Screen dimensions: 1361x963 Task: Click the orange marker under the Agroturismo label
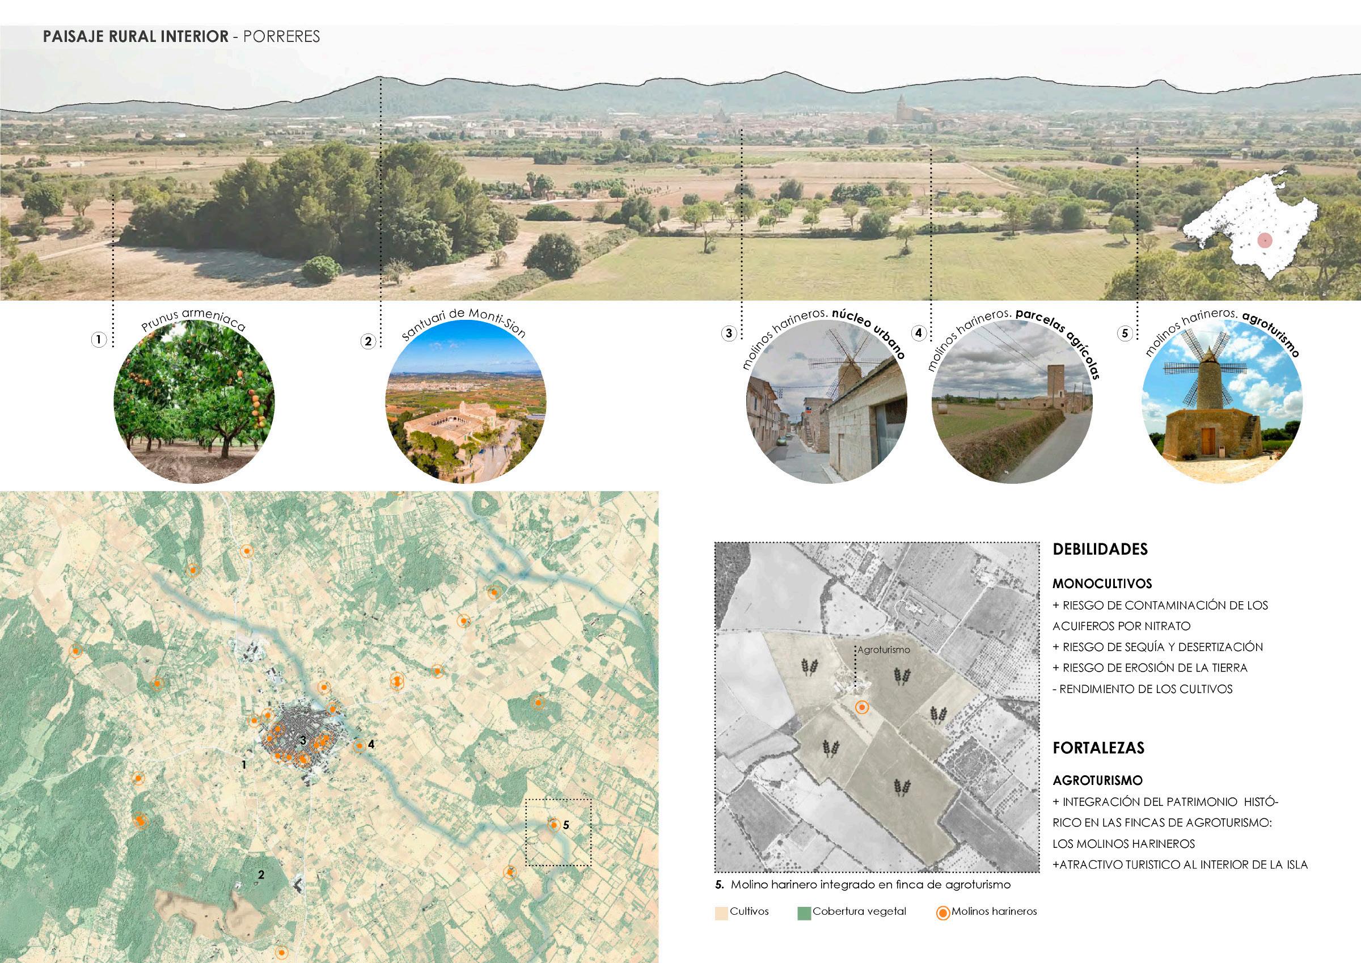point(862,707)
